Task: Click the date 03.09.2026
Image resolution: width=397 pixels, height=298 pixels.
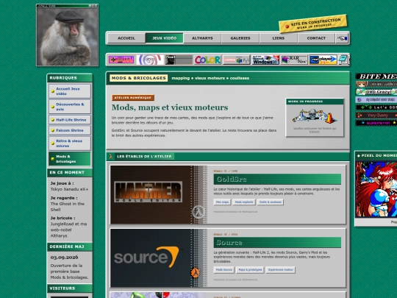Action: point(64,258)
